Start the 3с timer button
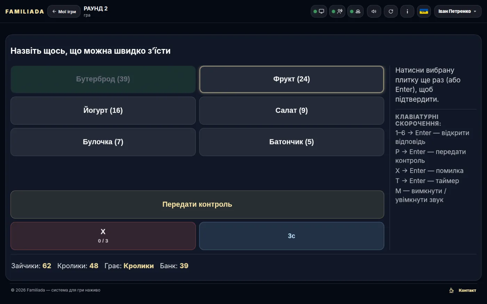Image resolution: width=487 pixels, height=304 pixels. click(292, 236)
